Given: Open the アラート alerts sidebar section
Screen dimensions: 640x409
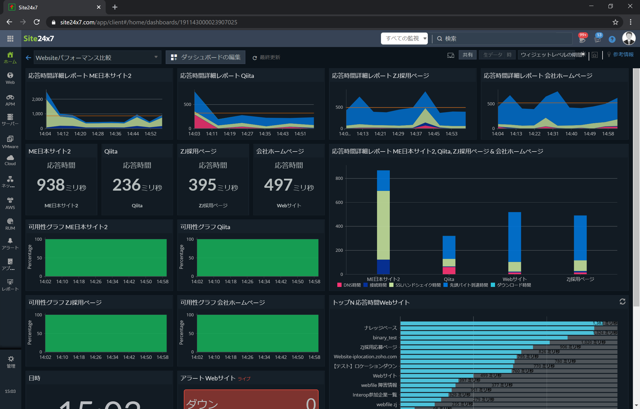Looking at the screenshot, I should (10, 244).
